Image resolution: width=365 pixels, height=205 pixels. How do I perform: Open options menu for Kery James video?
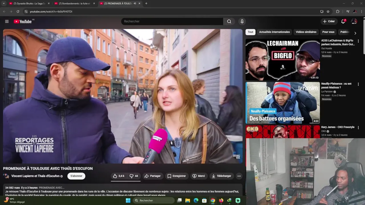point(358,128)
